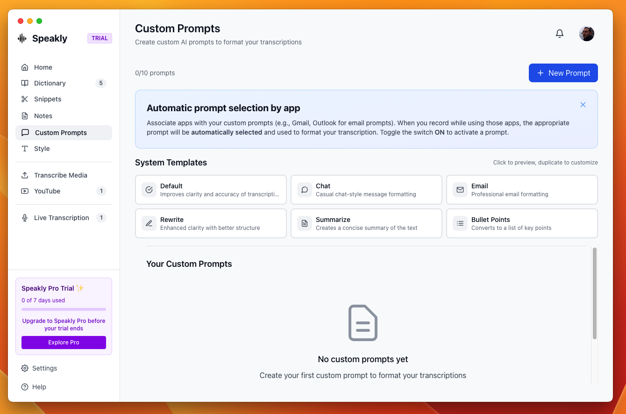
Task: Create a New Prompt
Action: coord(563,73)
